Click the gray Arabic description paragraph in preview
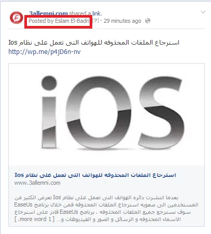Screen dimensions: 211x234 coord(106,209)
